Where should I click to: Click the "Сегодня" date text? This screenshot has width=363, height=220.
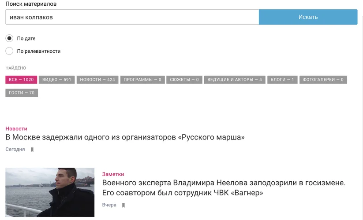tap(15, 149)
